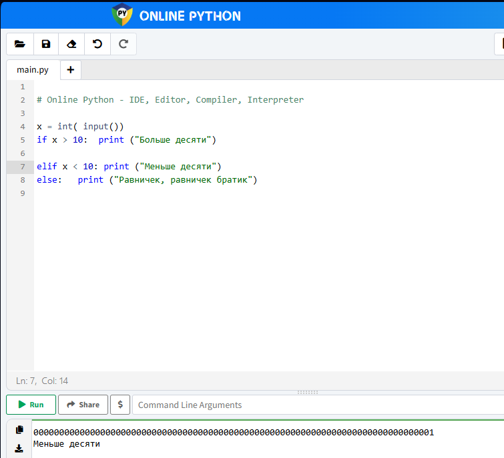The image size is (504, 458).
Task: Grab the editor-console splitter handle
Action: [x=307, y=392]
